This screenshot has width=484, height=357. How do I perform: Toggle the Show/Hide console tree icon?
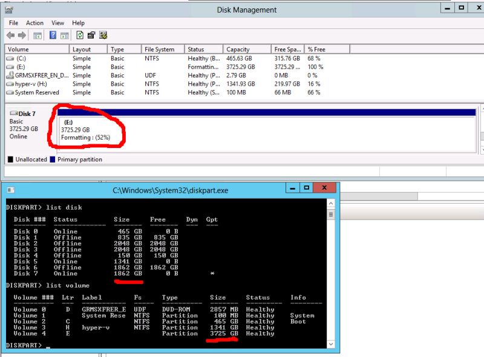pos(36,35)
